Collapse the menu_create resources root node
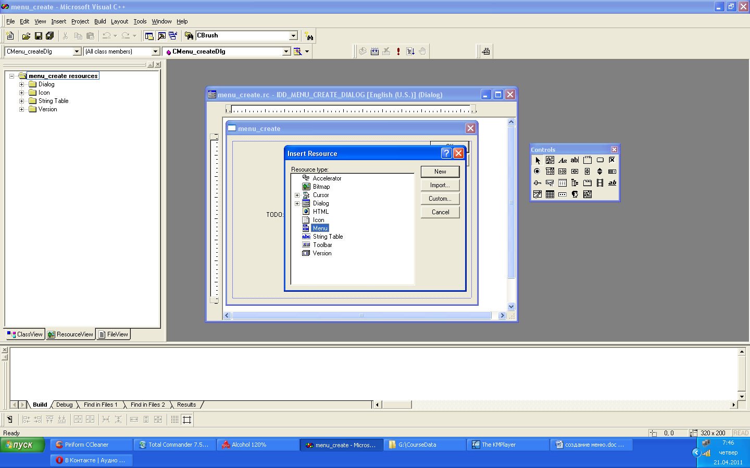The height and width of the screenshot is (468, 750). click(x=11, y=76)
